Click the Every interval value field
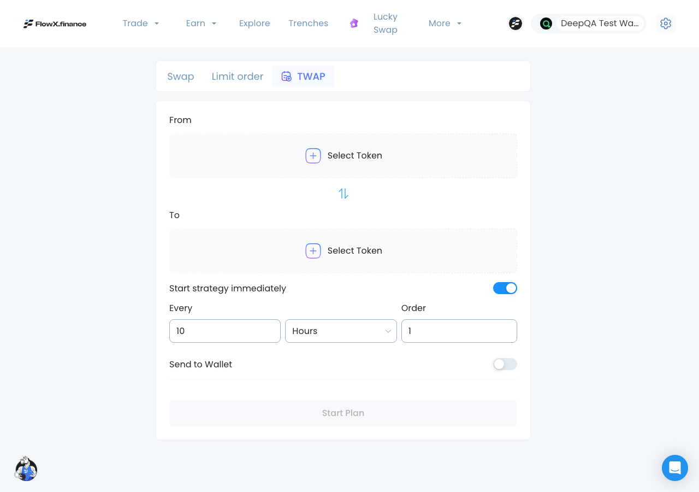This screenshot has height=492, width=699. point(225,331)
